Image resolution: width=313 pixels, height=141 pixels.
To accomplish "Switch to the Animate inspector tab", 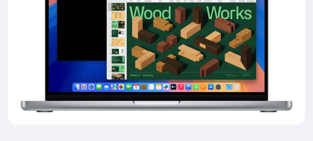I will pyautogui.click(x=241, y=1).
